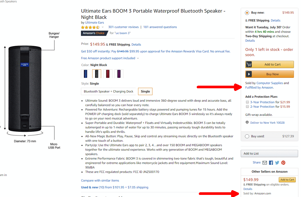
Task: Click the delivery location pin icon
Action: coord(247,122)
